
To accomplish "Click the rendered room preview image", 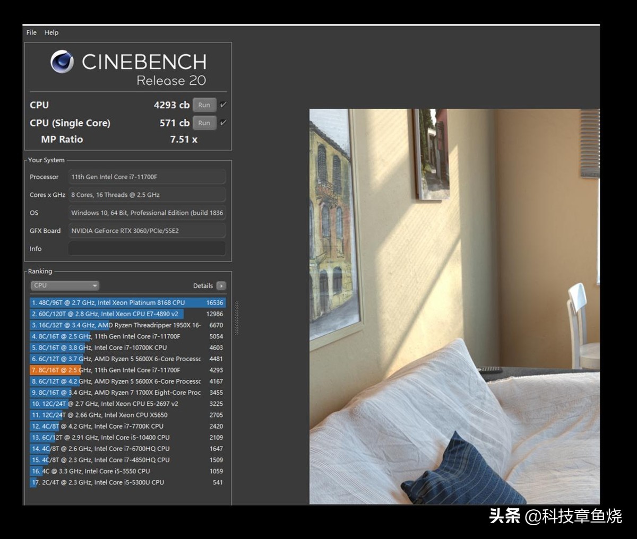I will point(454,306).
